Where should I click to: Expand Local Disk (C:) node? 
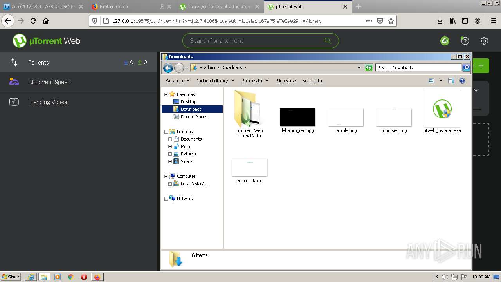(x=170, y=184)
